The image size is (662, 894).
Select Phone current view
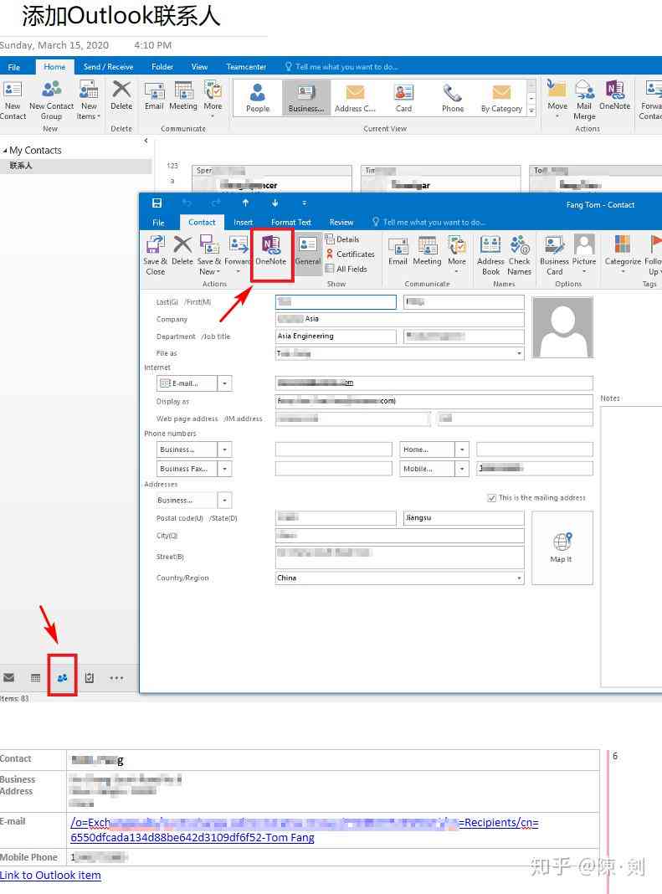point(453,98)
